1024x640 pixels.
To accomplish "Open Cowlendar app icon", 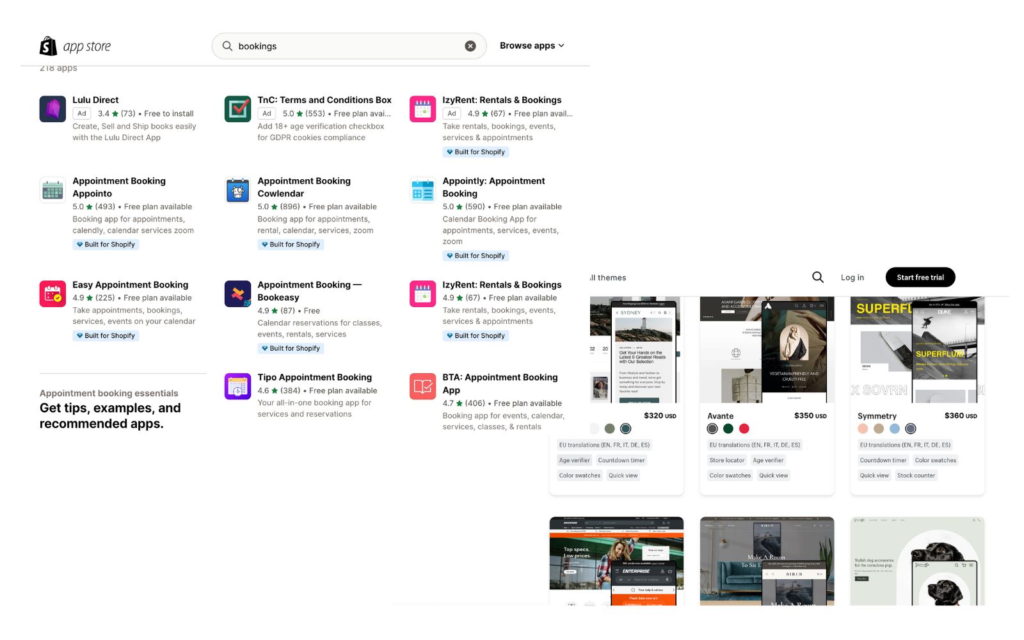I will point(237,190).
